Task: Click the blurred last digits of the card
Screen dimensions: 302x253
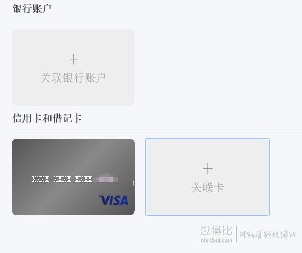Action: point(107,179)
